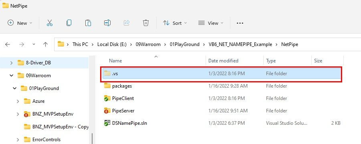The height and width of the screenshot is (144, 361).
Task: Expand the 8-Driver_DB tree node
Action: click(11, 63)
